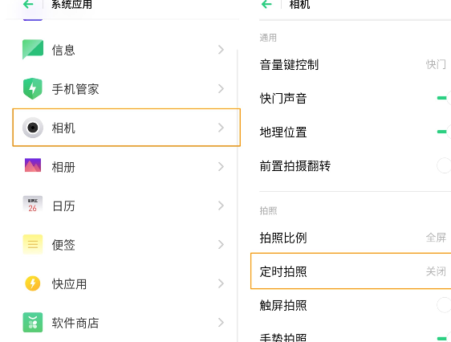The height and width of the screenshot is (342, 451).
Task: Tap the 快应用 lightning icon
Action: [x=33, y=283]
